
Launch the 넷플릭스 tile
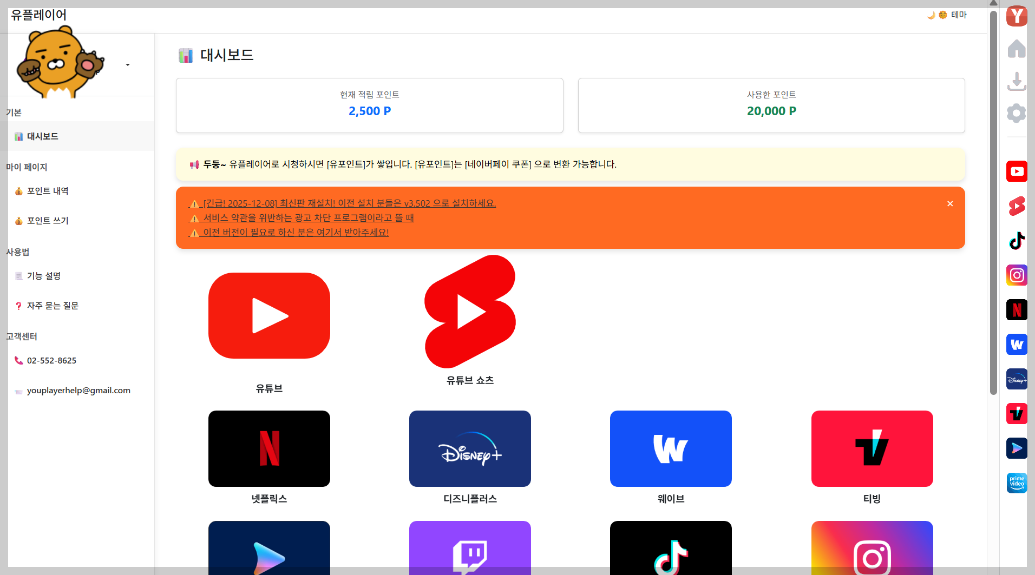[x=269, y=448]
